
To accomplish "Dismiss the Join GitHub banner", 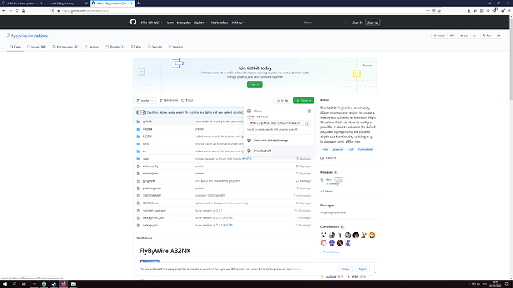I will click(x=367, y=65).
